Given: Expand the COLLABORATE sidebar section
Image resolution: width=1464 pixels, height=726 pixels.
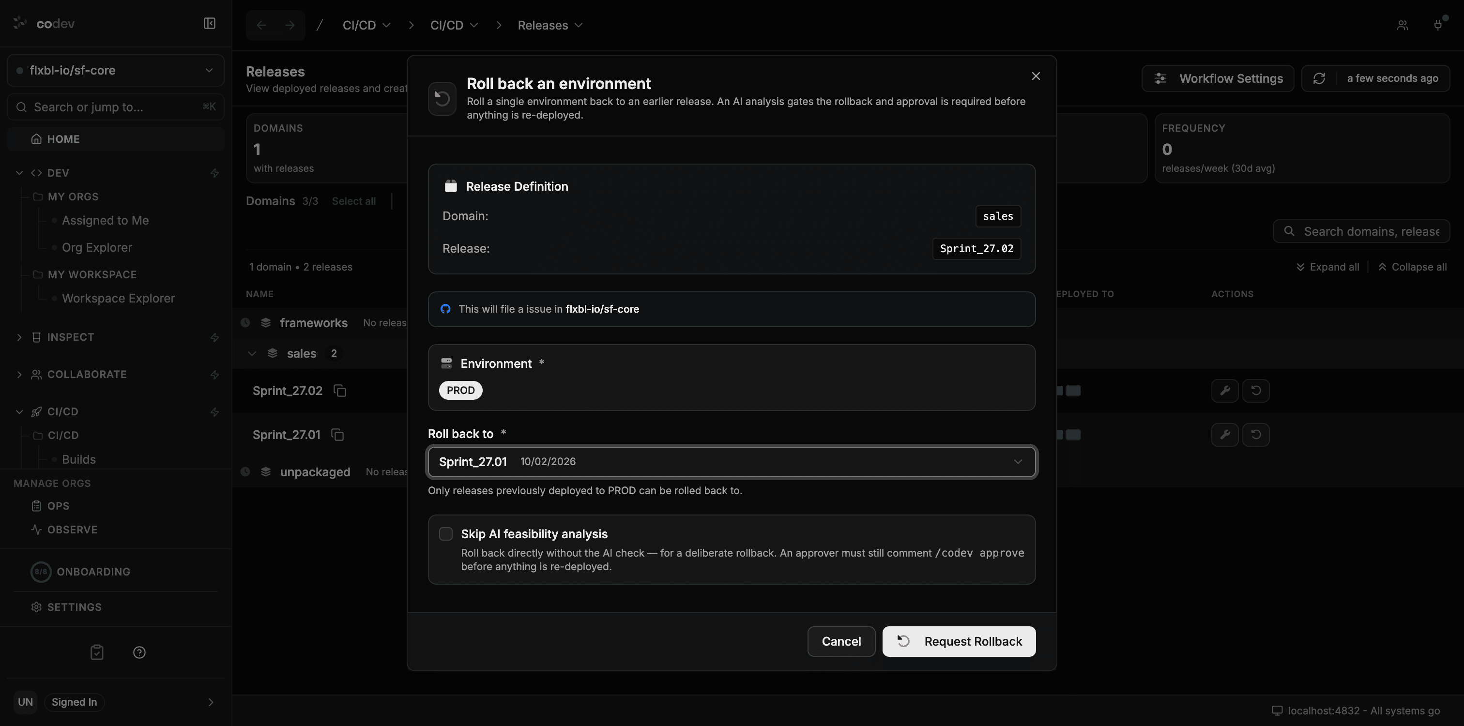Looking at the screenshot, I should pyautogui.click(x=19, y=375).
